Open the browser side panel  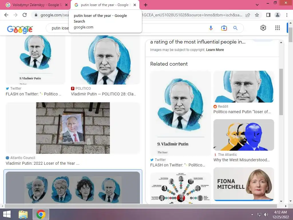[268, 15]
